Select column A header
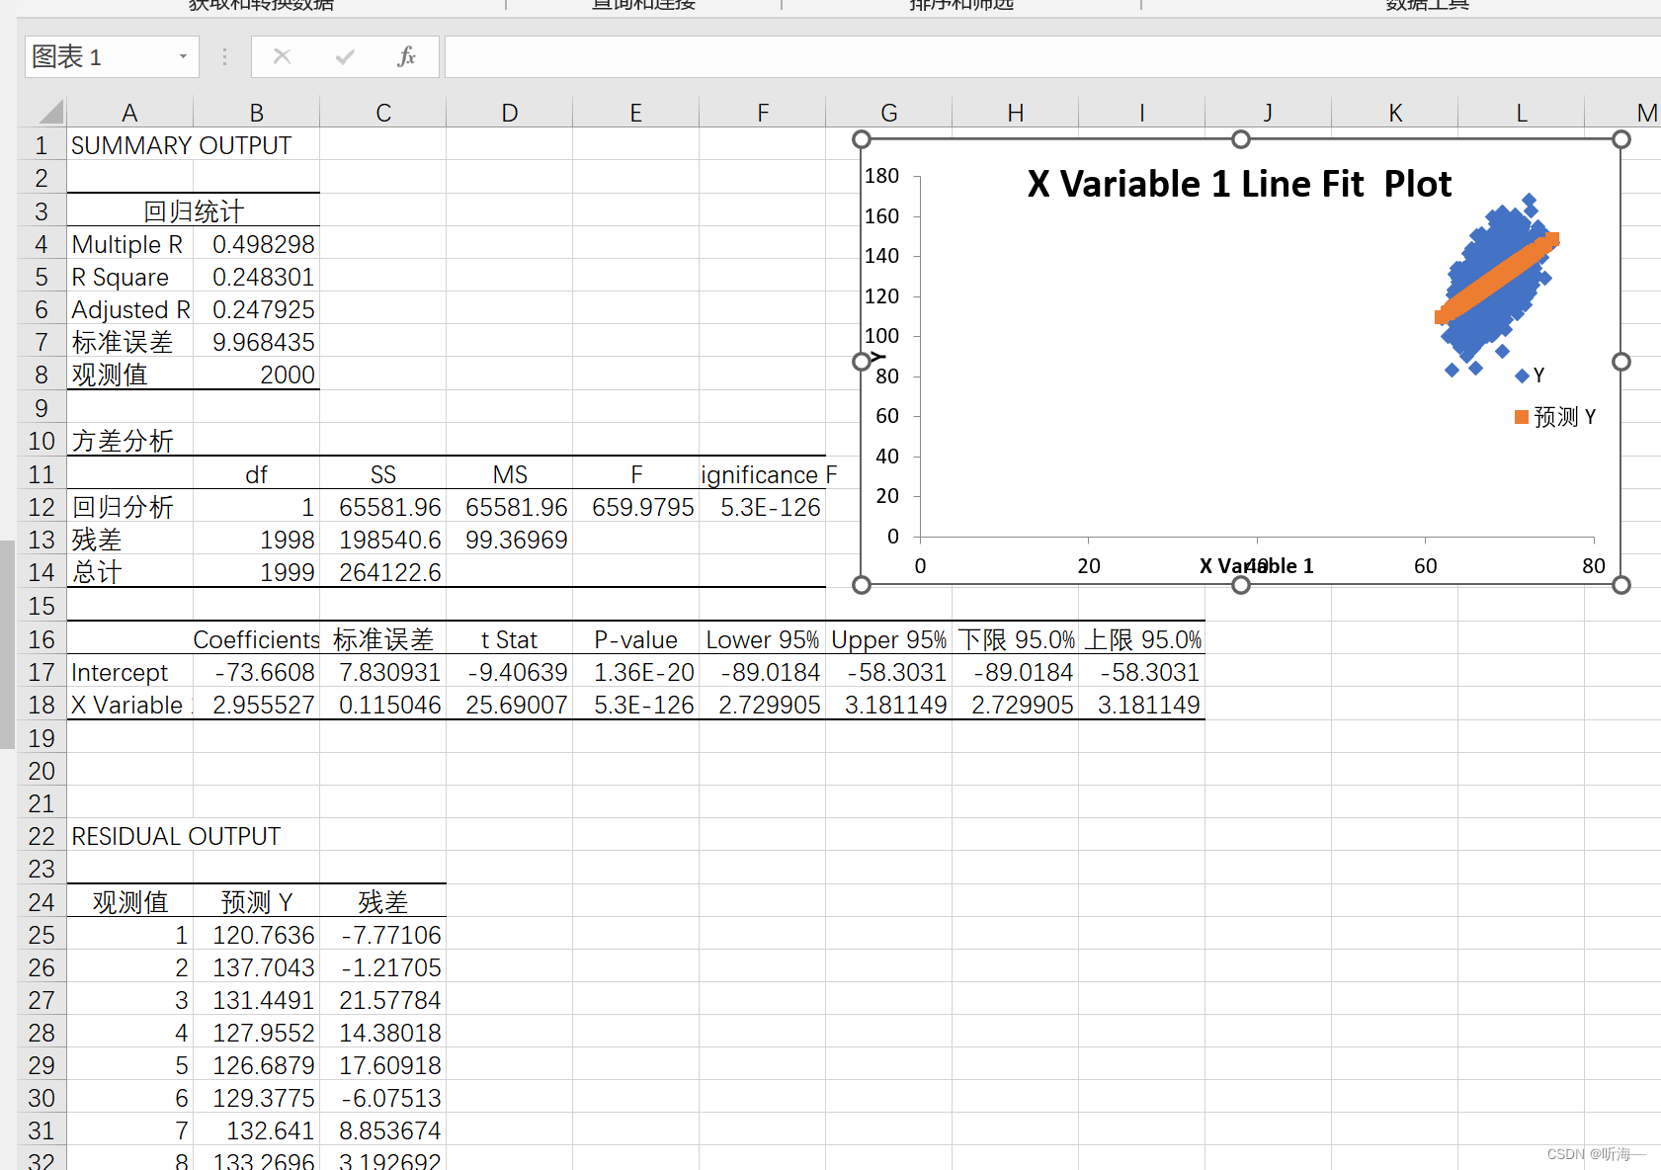The width and height of the screenshot is (1661, 1170). tap(129, 113)
